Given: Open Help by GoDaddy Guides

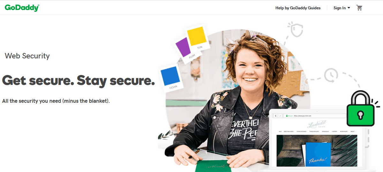Looking at the screenshot, I should (x=298, y=8).
